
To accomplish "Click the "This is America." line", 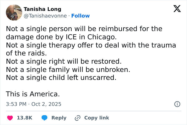I will [33, 94].
